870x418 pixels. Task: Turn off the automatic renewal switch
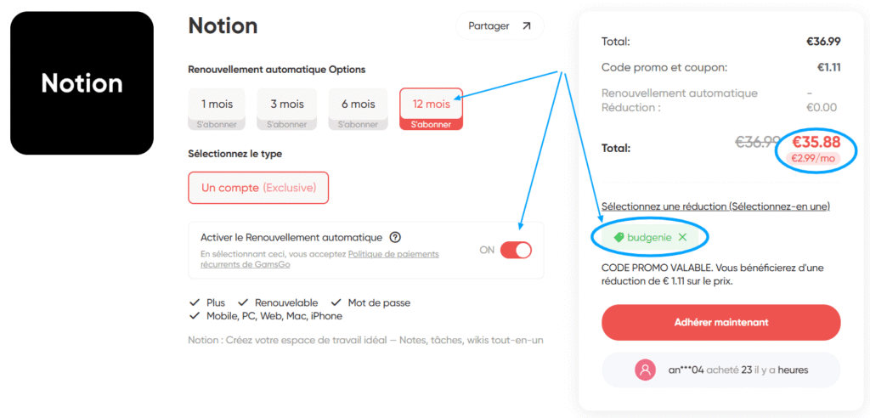pyautogui.click(x=516, y=250)
